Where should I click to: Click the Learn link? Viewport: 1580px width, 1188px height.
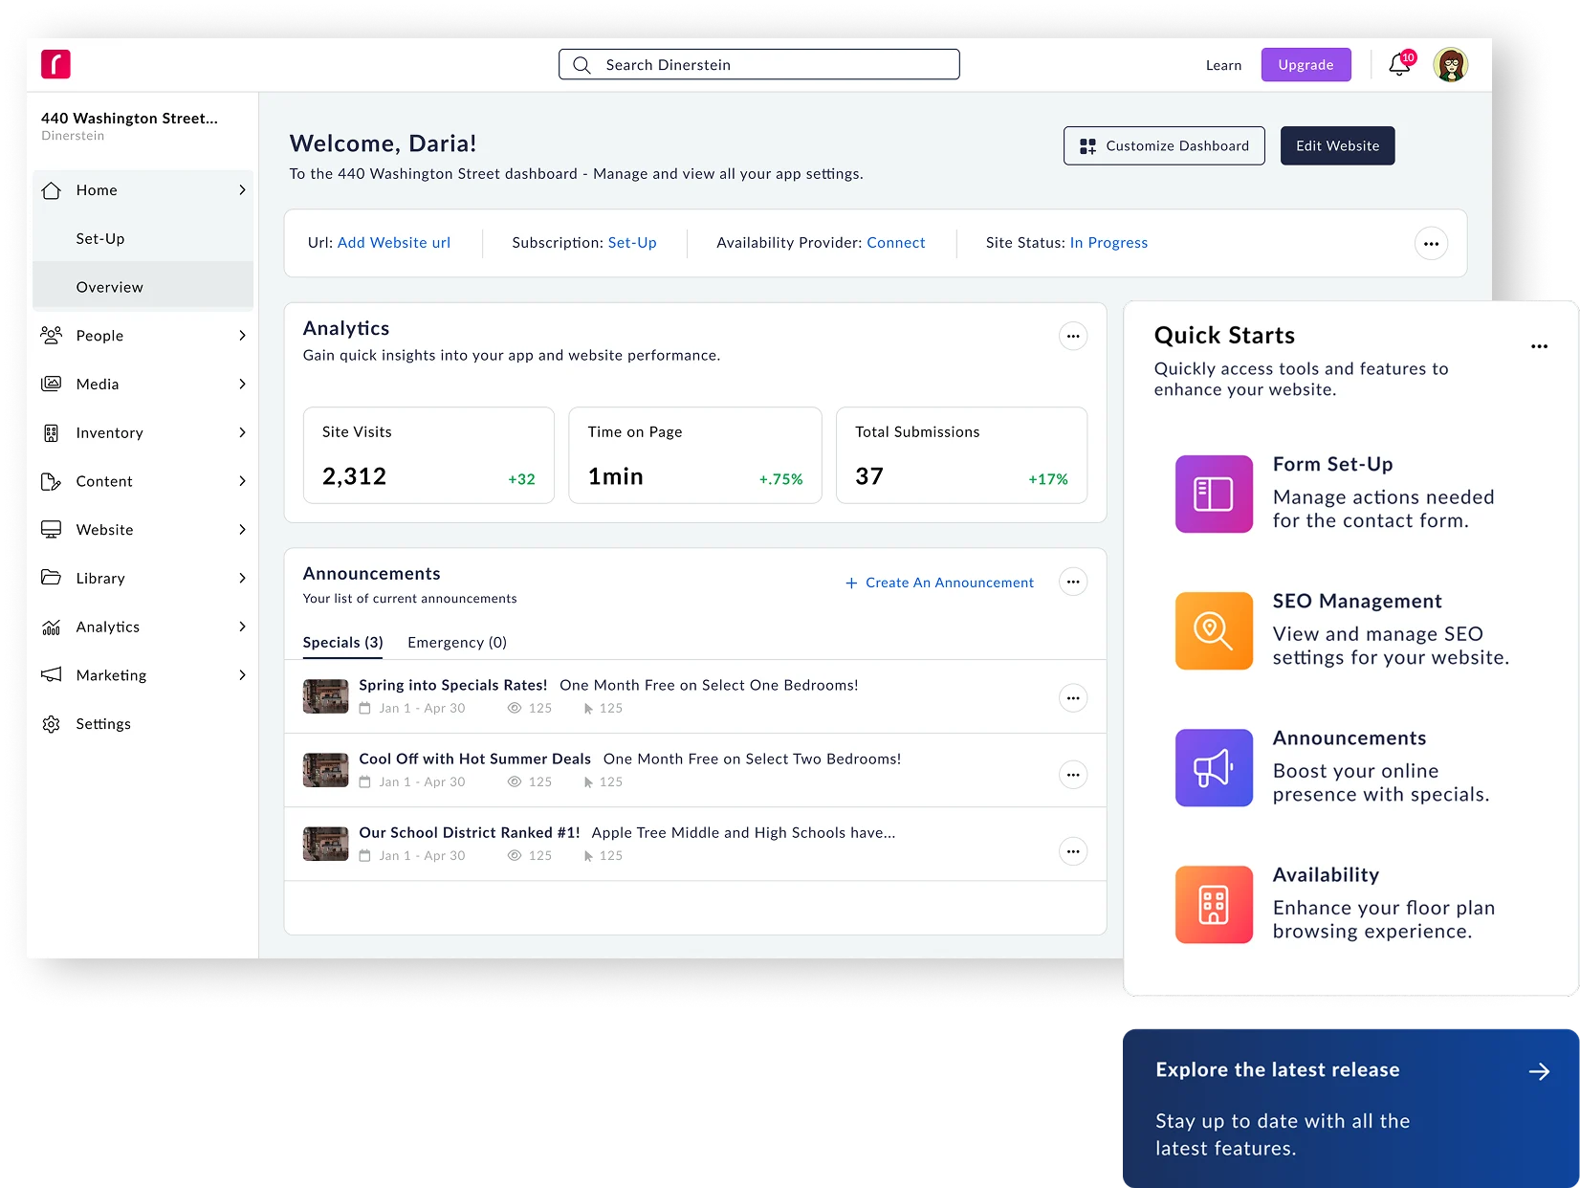(1223, 65)
